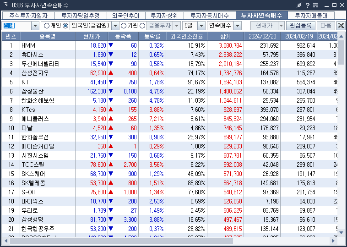Select the S-Oil stock name
The height and width of the screenshot is (247, 347).
(x=28, y=192)
